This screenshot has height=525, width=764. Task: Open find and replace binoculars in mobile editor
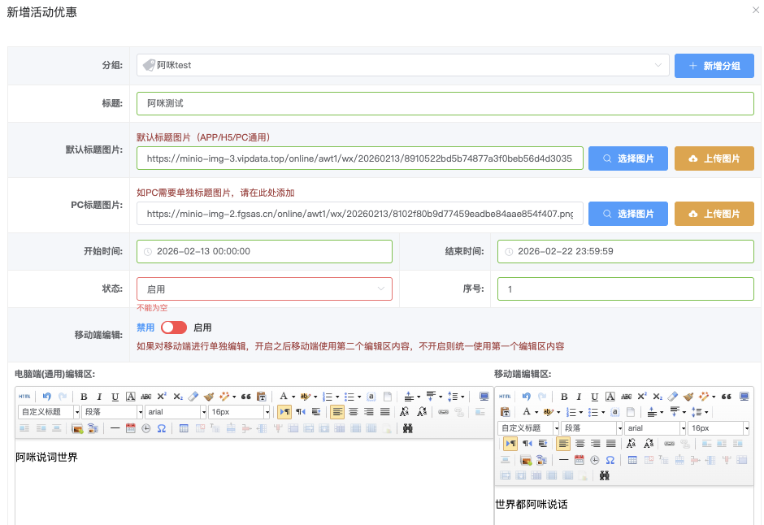click(604, 475)
